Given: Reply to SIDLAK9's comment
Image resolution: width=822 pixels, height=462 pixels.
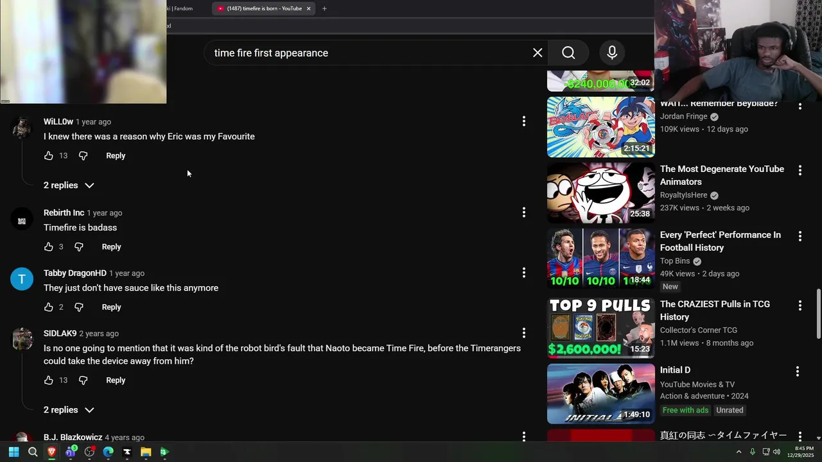Looking at the screenshot, I should pos(116,381).
